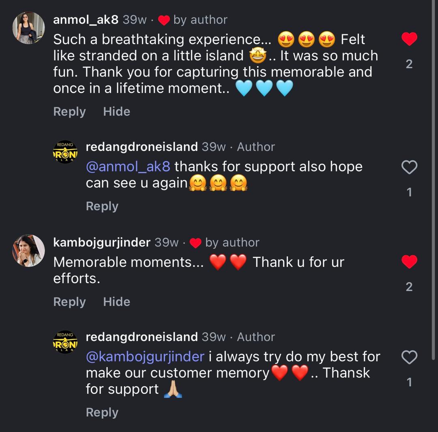The height and width of the screenshot is (432, 438).
Task: Open kambojgurjinder's profile picture
Action: click(x=28, y=250)
